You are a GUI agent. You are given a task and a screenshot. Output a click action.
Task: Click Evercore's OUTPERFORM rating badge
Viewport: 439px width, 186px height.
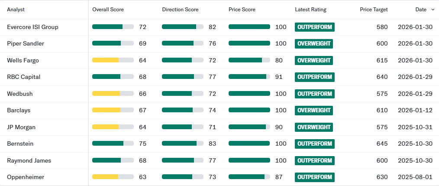(x=315, y=27)
